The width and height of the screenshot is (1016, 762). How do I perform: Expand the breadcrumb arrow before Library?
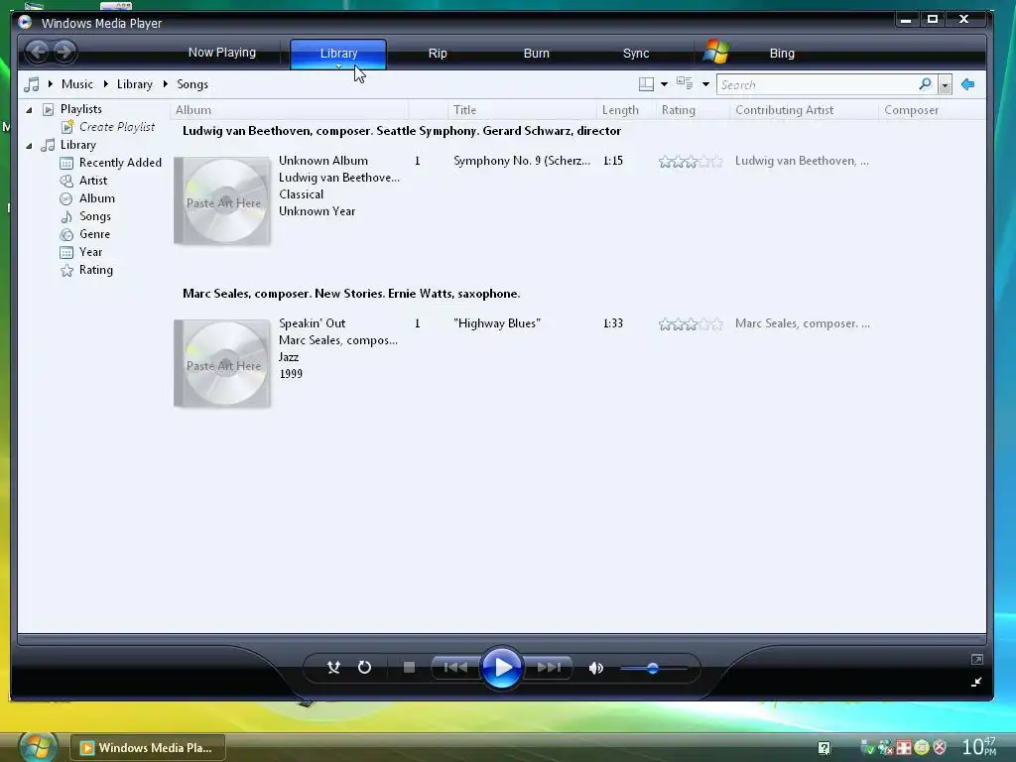(x=105, y=83)
